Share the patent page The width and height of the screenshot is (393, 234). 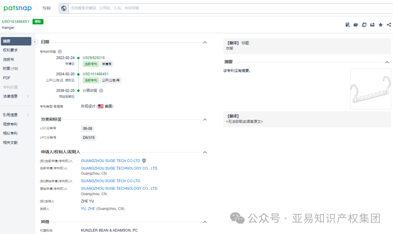(389, 25)
